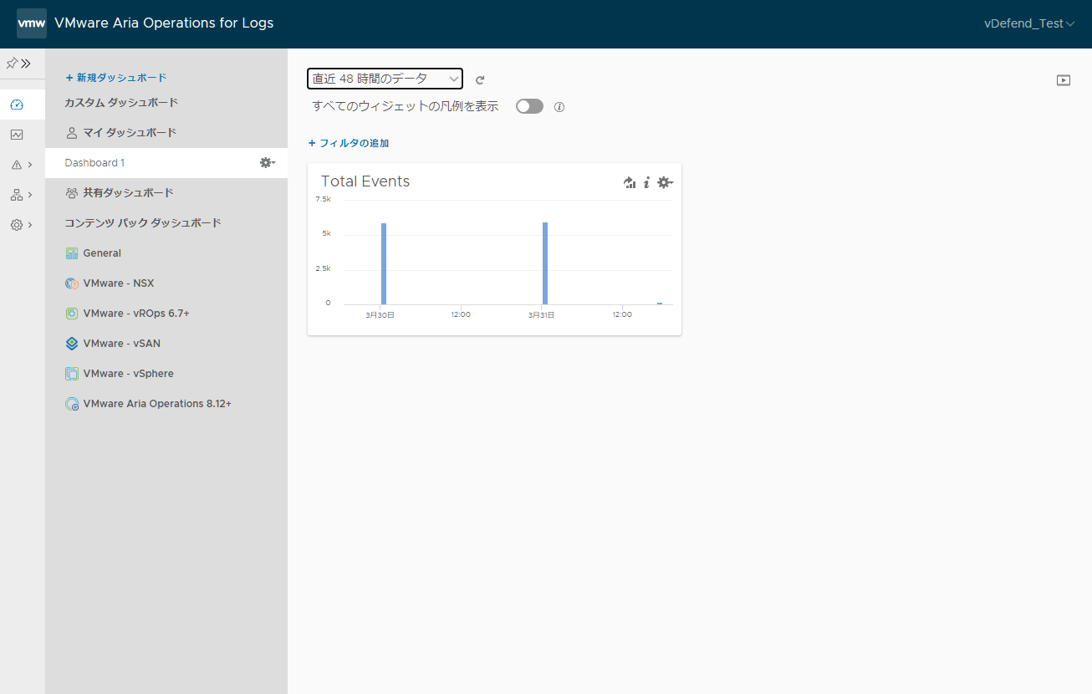The height and width of the screenshot is (694, 1092).
Task: Open the 直近 48 時間のデータ time range dropdown
Action: (385, 79)
